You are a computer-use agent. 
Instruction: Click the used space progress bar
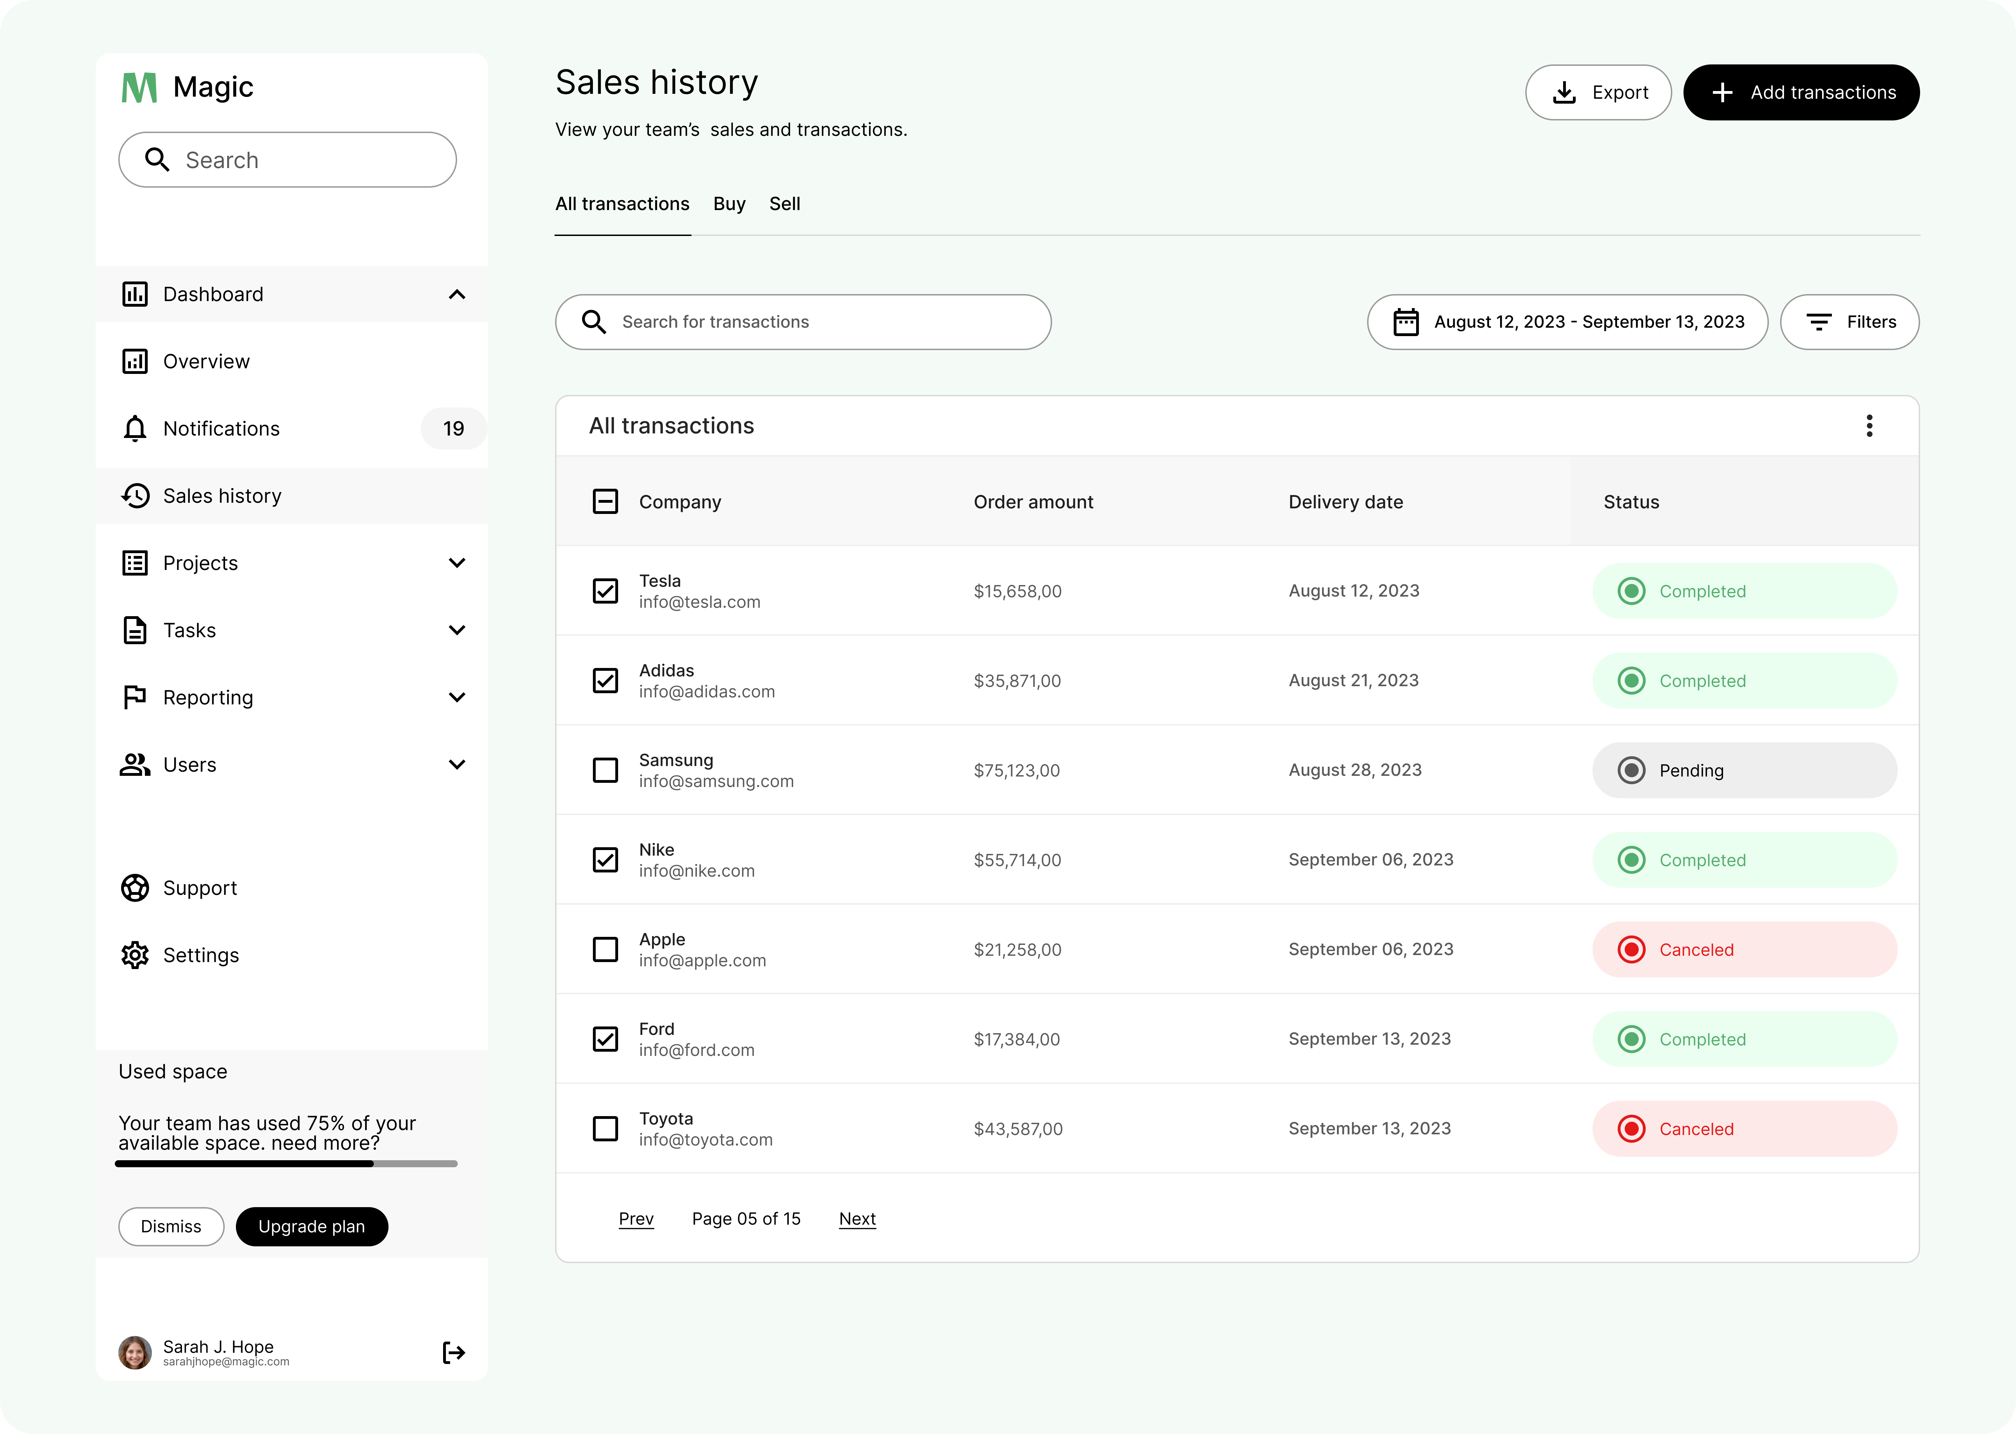pos(287,1164)
